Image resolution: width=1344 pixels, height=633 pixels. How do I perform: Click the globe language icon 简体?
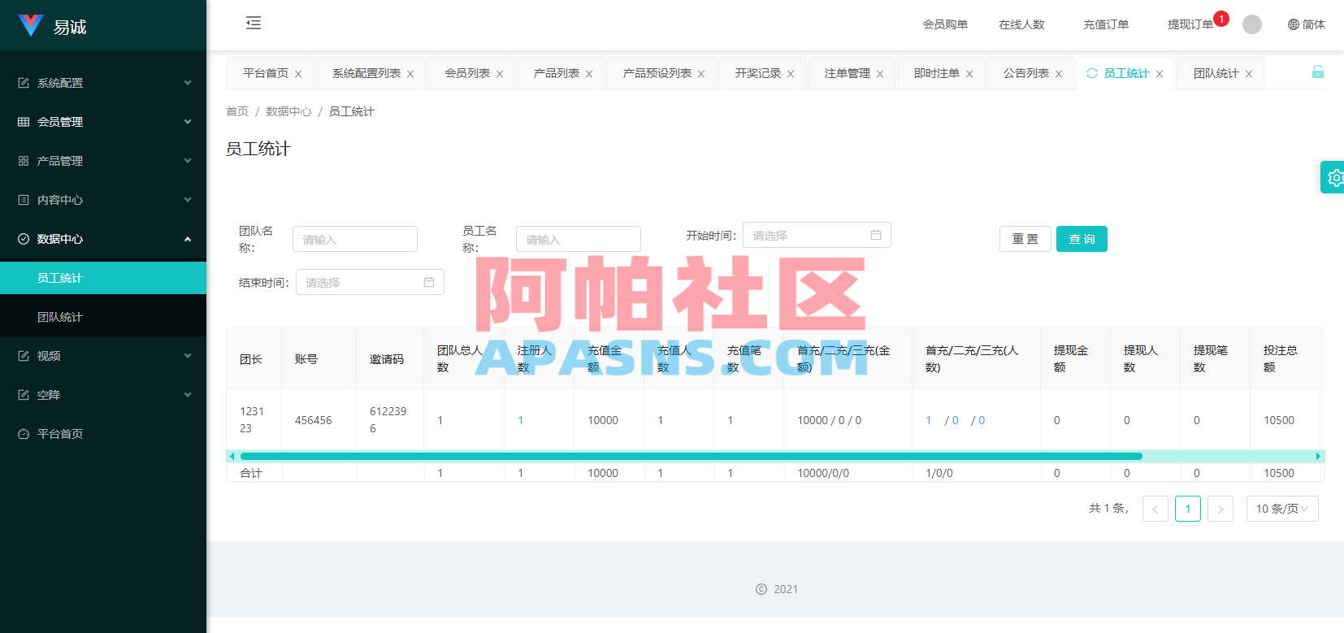[x=1306, y=24]
